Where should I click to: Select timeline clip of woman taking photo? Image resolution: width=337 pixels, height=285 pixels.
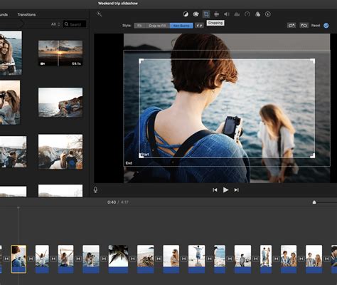click(91, 259)
